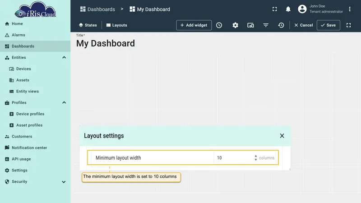361x203 pixels.
Task: Click the iRisCloud logo
Action: pos(35,9)
